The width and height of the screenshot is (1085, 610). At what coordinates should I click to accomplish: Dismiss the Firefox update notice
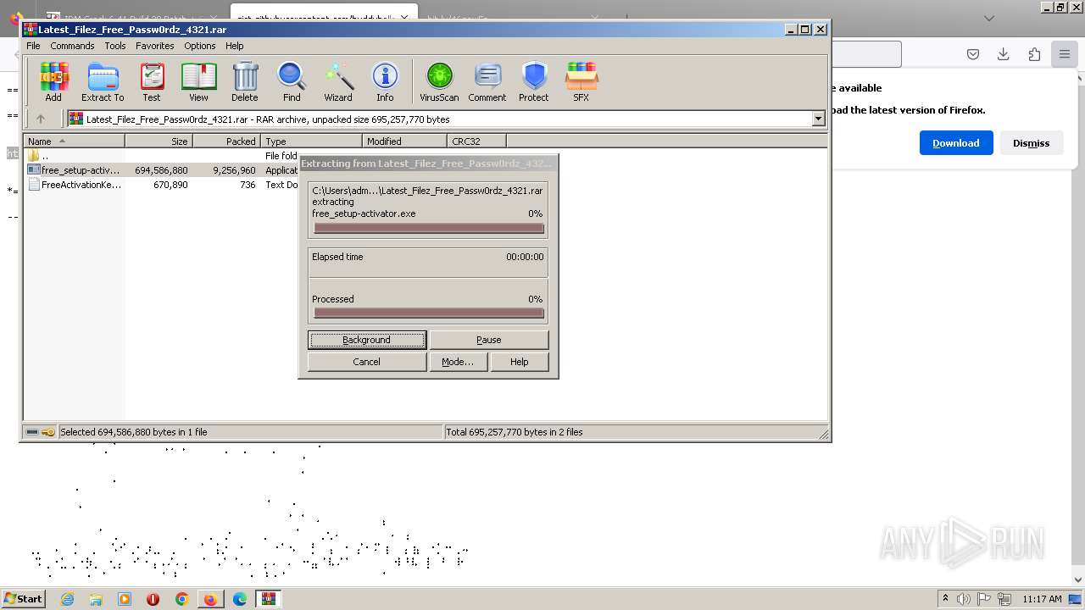(1032, 143)
